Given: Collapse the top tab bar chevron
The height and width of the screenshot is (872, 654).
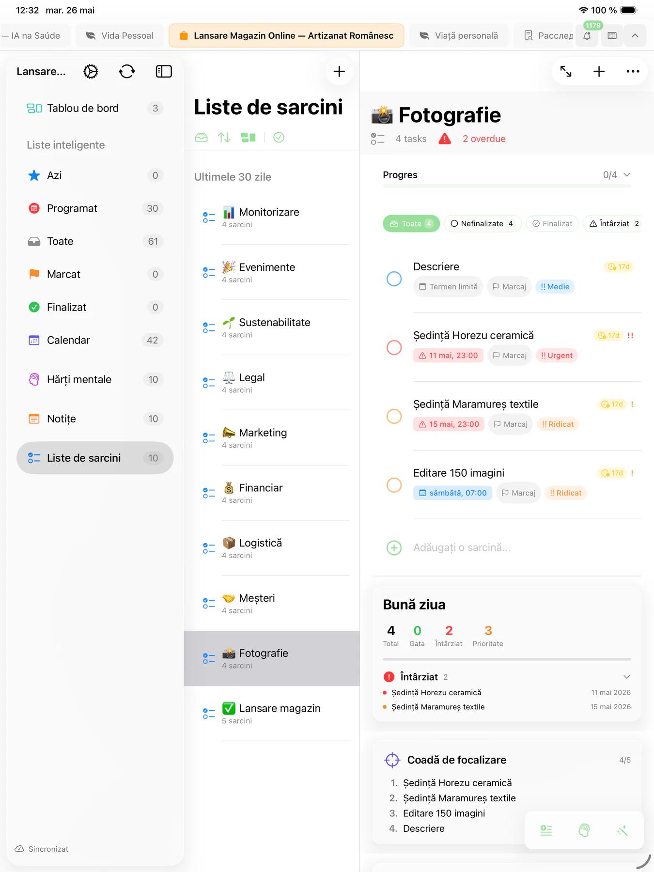Looking at the screenshot, I should click(635, 35).
